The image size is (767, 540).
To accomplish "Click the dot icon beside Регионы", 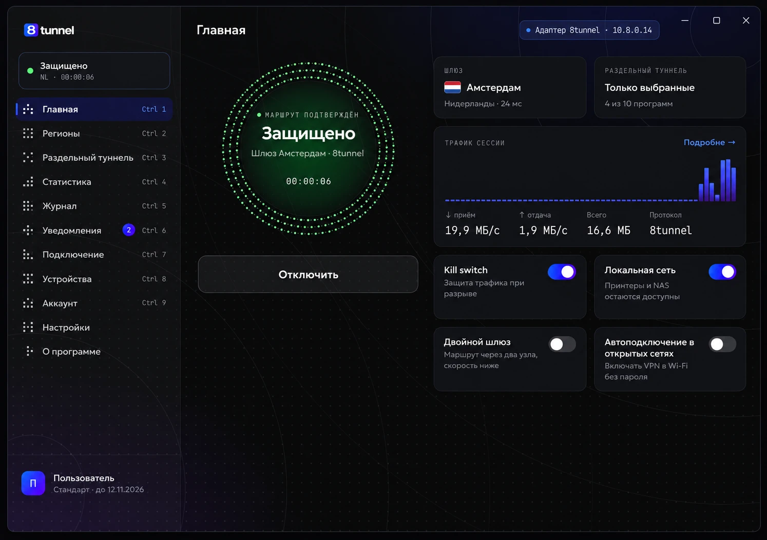I will [x=28, y=133].
